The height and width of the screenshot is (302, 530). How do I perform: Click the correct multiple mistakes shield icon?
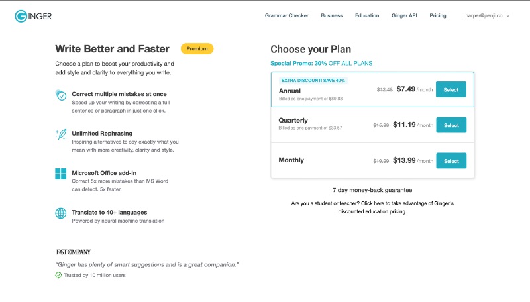point(61,95)
